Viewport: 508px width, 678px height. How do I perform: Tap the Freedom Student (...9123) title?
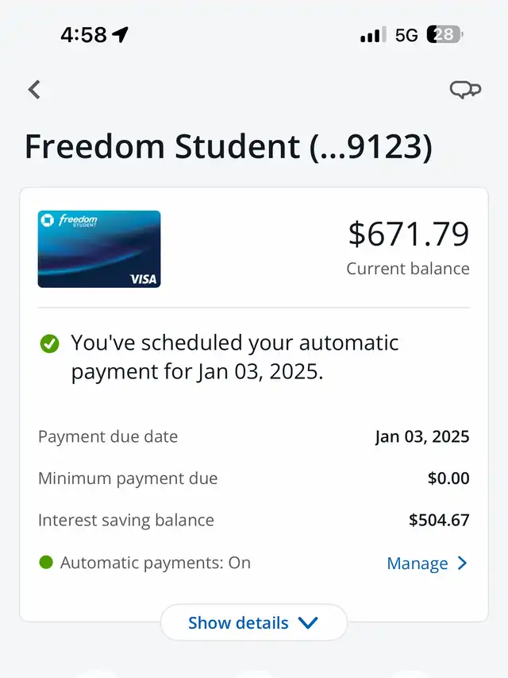point(229,147)
